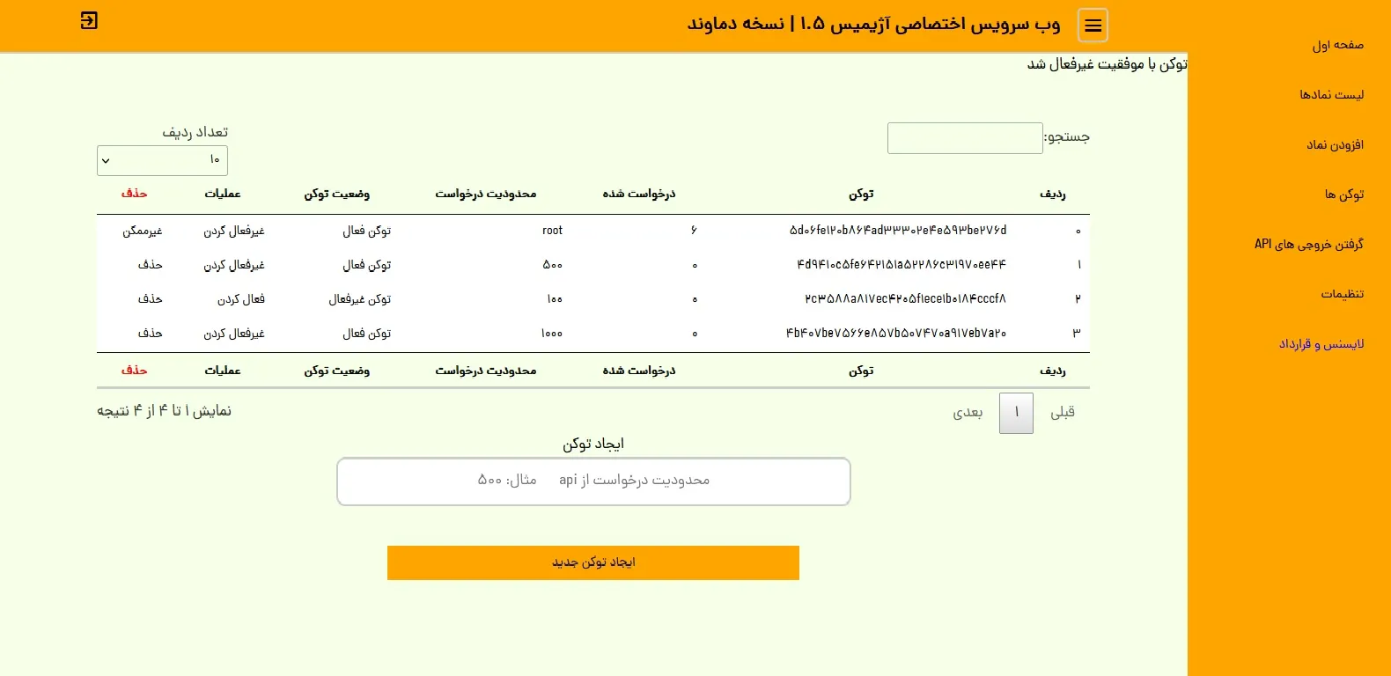This screenshot has width=1391, height=676.
Task: Open صفحه اول in sidebar
Action: (1337, 45)
